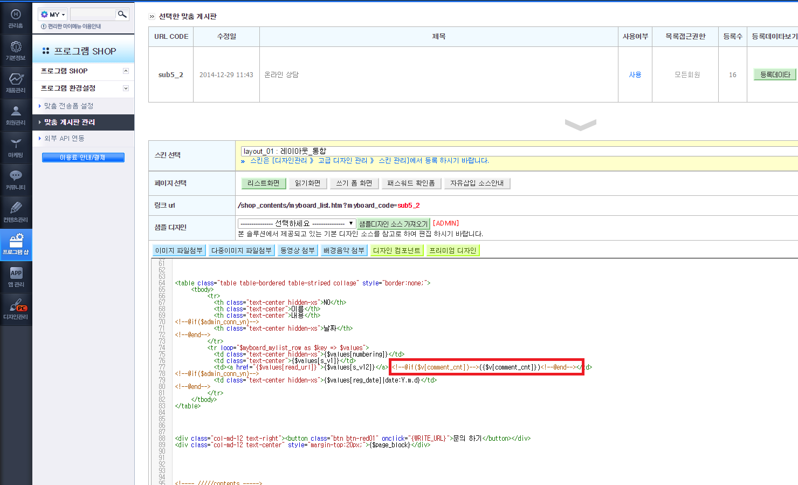Click the search input field beside MY
The height and width of the screenshot is (485, 798).
click(x=92, y=15)
